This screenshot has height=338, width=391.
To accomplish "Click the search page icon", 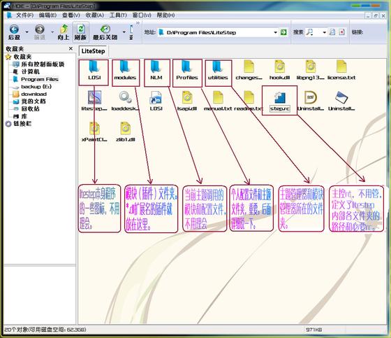I will pyautogui.click(x=332, y=32).
